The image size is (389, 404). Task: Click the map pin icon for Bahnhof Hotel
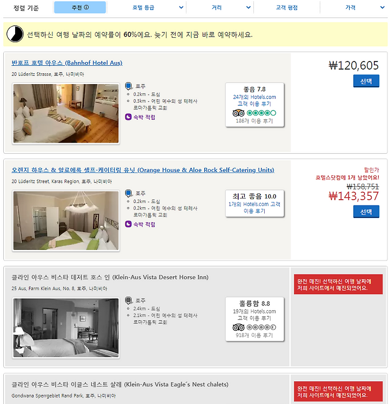pyautogui.click(x=128, y=86)
